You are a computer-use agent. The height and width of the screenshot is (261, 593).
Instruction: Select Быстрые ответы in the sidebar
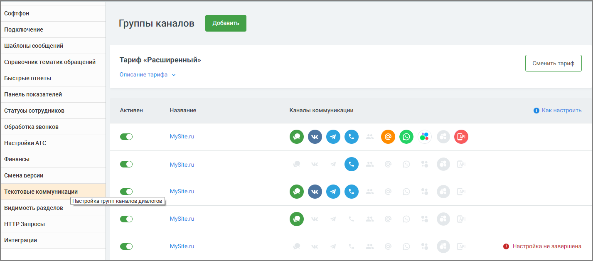coord(53,78)
